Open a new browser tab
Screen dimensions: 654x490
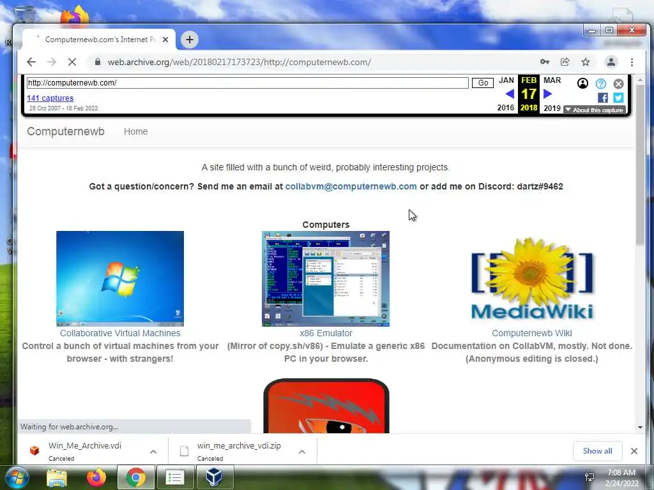(x=189, y=40)
